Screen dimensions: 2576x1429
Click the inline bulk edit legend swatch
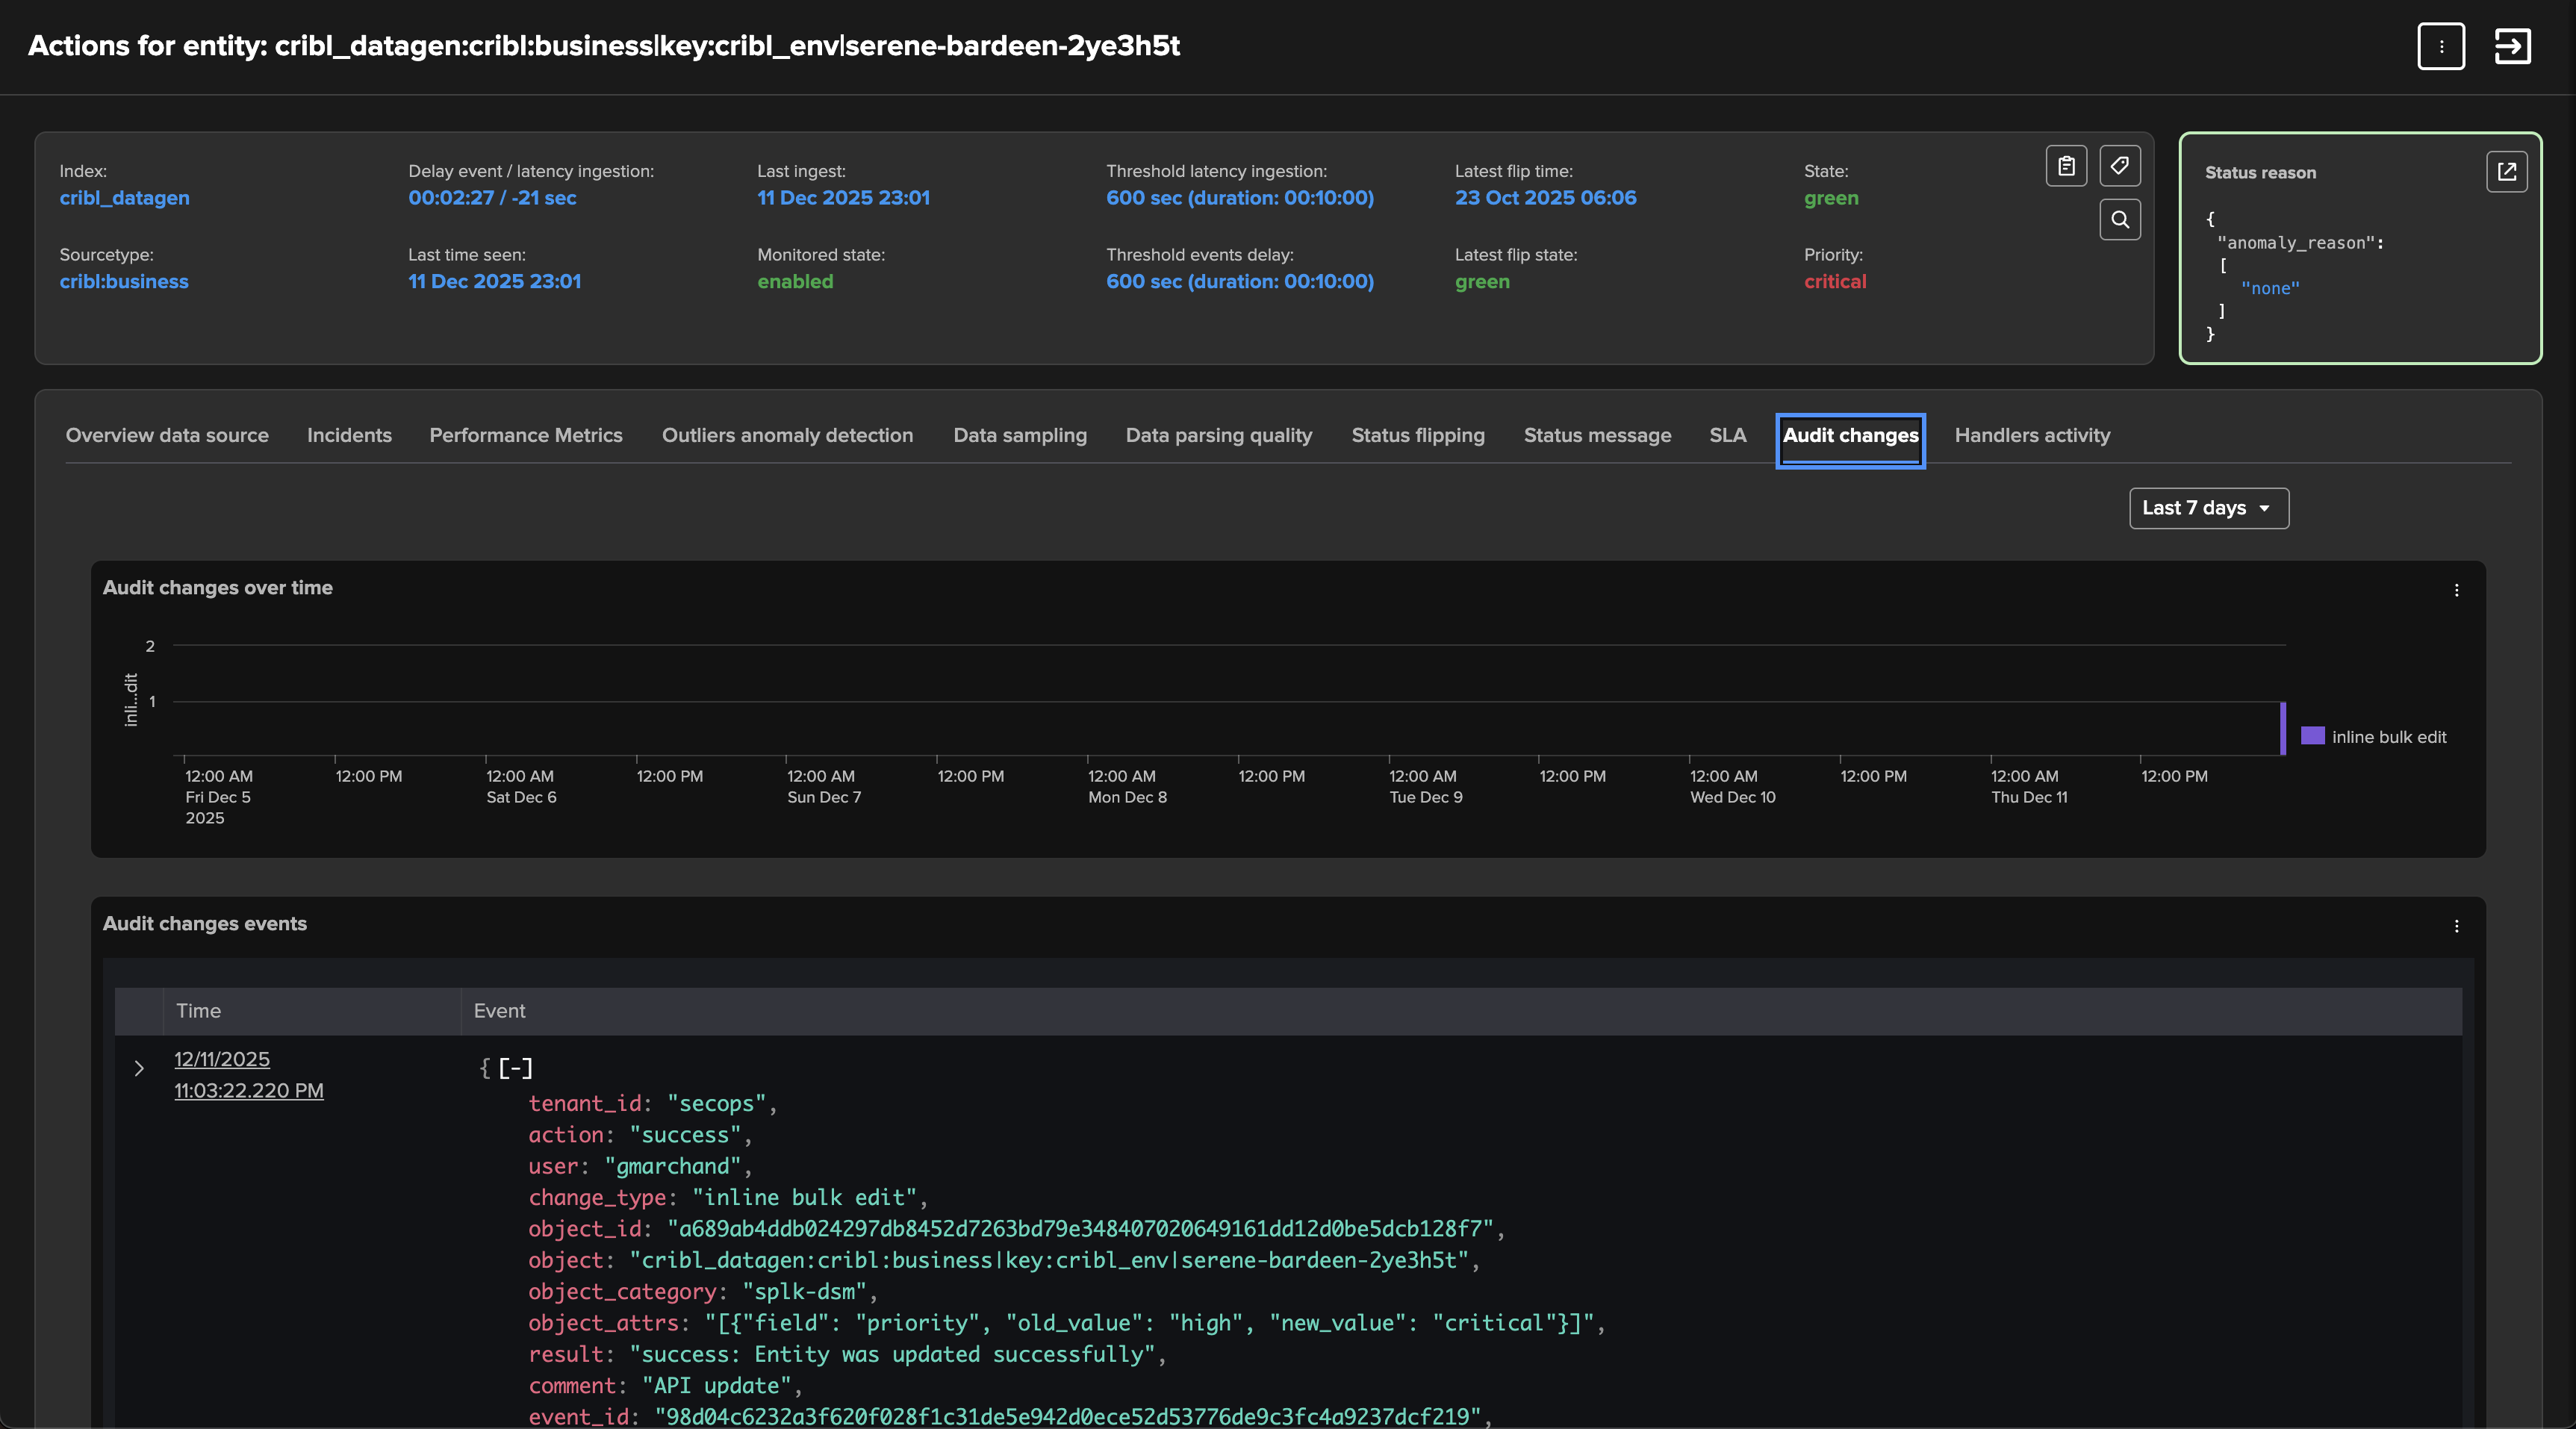[2312, 736]
